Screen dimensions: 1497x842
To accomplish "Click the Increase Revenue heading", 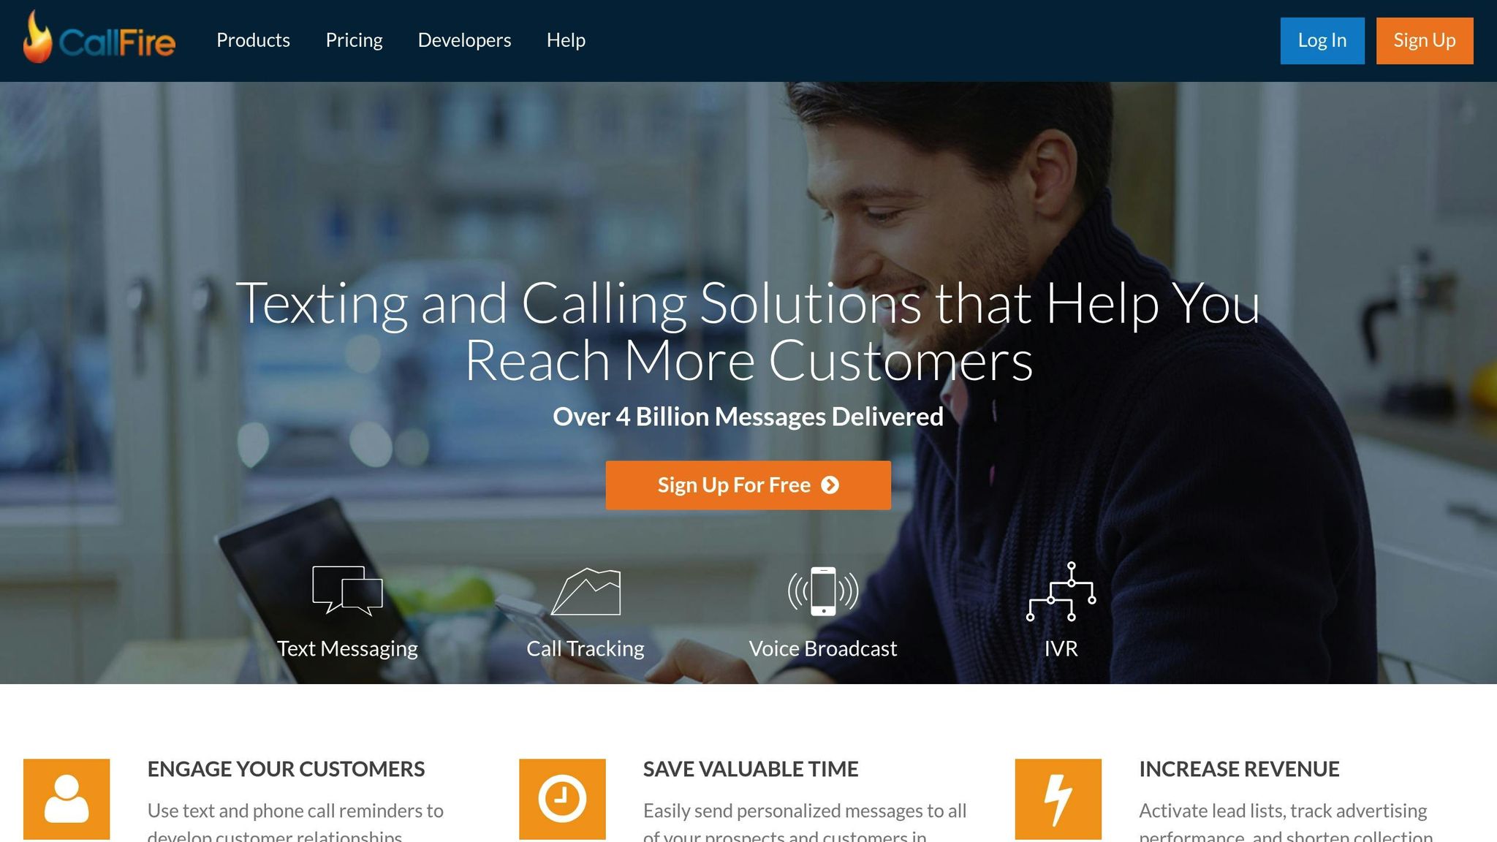I will point(1239,769).
